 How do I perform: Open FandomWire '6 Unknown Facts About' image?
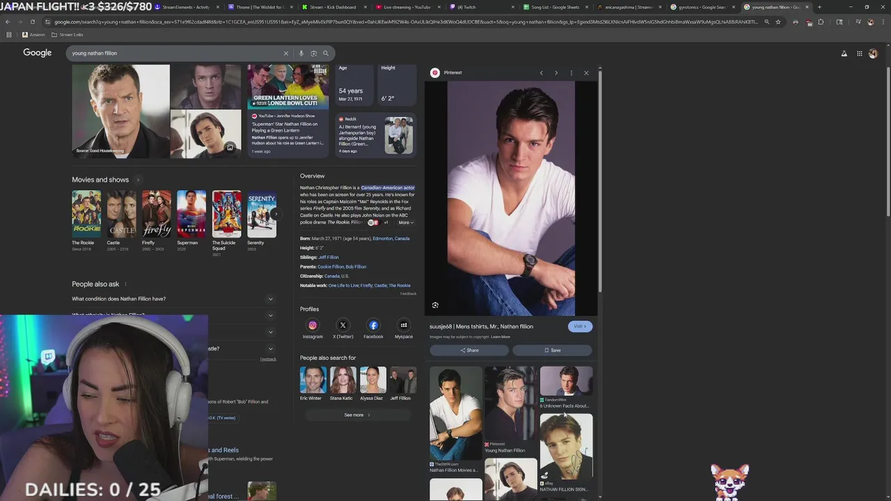tap(567, 388)
